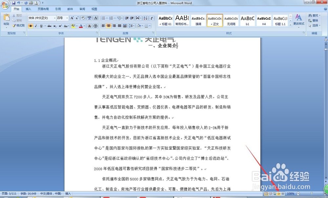Switch to the 插入 ribbon tab
The width and height of the screenshot is (328, 198).
pyautogui.click(x=28, y=9)
